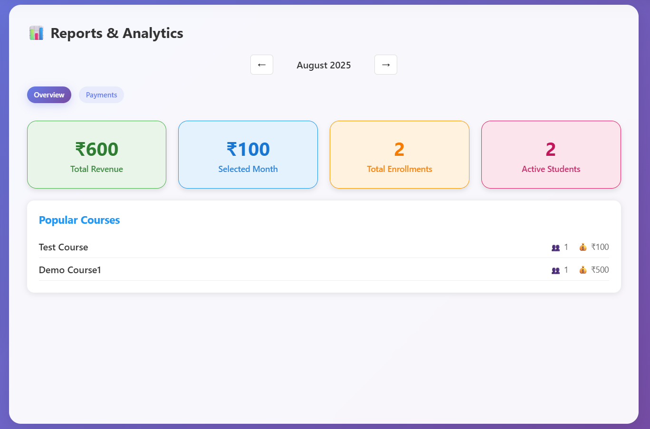Select the Overview tab
This screenshot has height=429, width=650.
pyautogui.click(x=49, y=95)
